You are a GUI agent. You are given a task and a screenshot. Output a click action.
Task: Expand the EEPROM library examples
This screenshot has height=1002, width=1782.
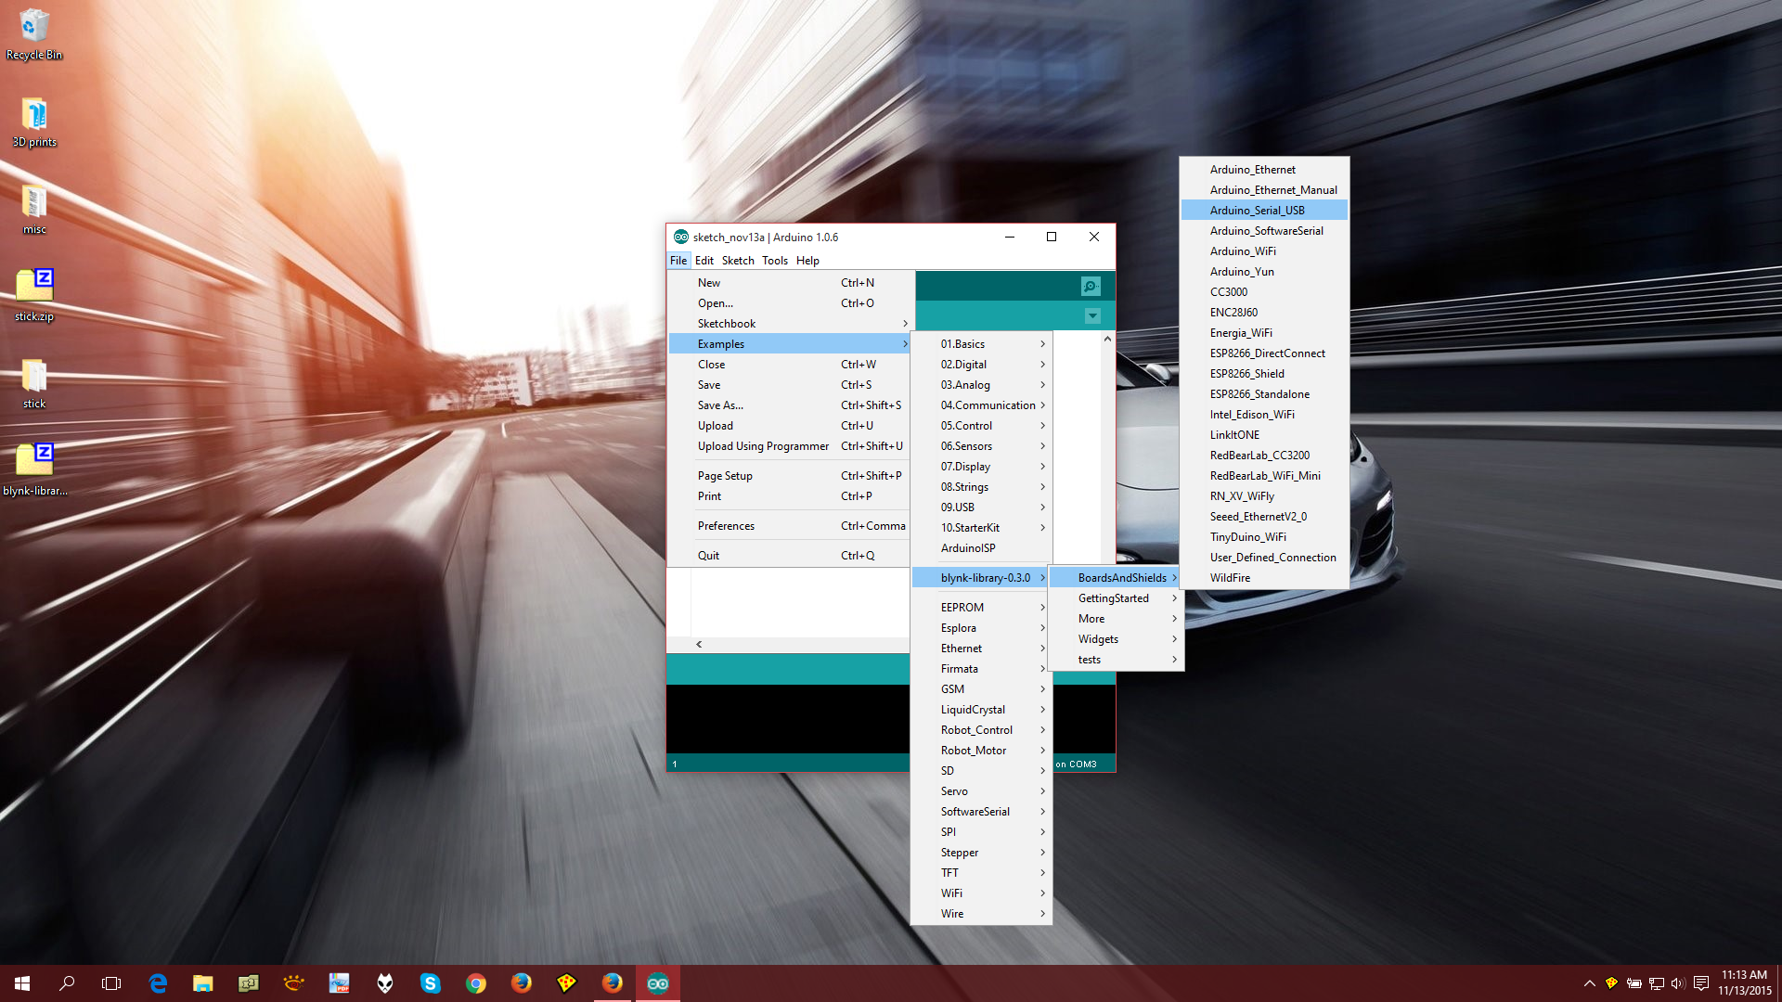(x=982, y=608)
